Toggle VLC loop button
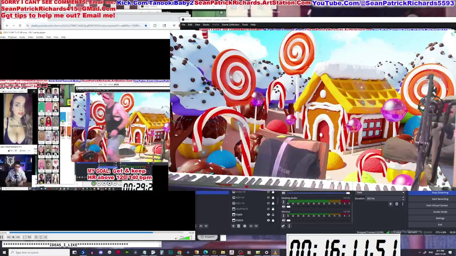The width and height of the screenshot is (456, 256). tap(41, 237)
